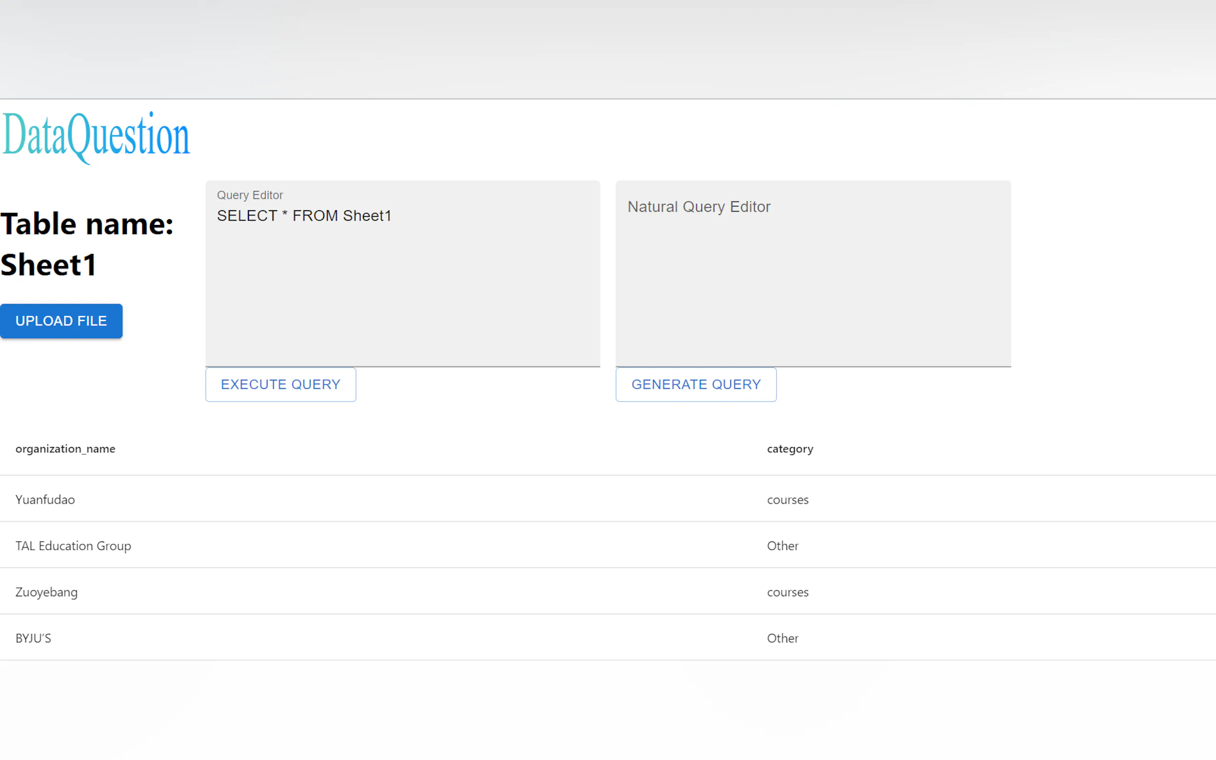Click the Table name: Sheet1 heading
This screenshot has height=760, width=1216.
(x=87, y=244)
